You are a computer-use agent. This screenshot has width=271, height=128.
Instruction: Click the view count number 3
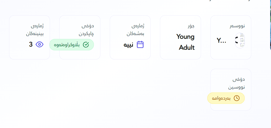pos(31,44)
